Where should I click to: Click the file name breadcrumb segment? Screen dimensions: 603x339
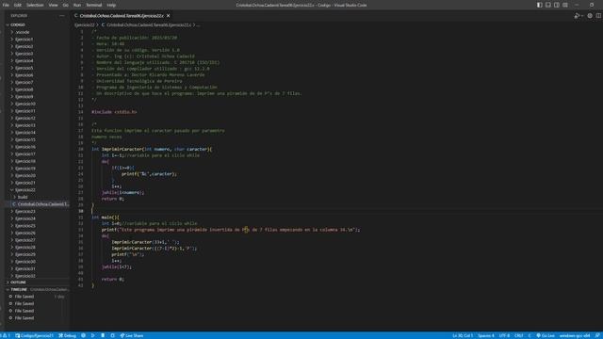(148, 25)
